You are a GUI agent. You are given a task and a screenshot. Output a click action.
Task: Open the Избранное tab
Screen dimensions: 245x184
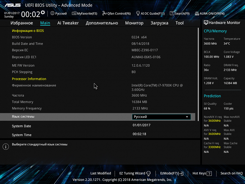click(x=22, y=23)
